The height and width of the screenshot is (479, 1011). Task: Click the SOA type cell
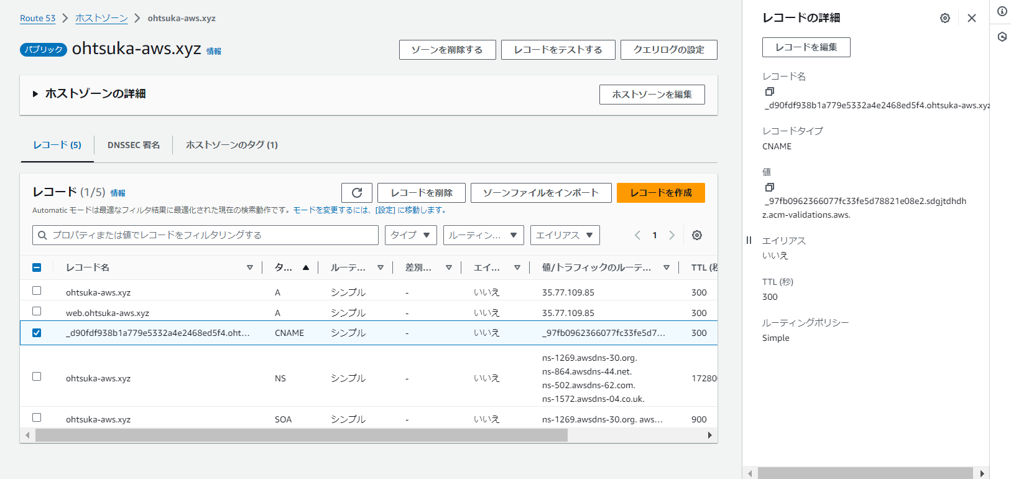pos(284,419)
